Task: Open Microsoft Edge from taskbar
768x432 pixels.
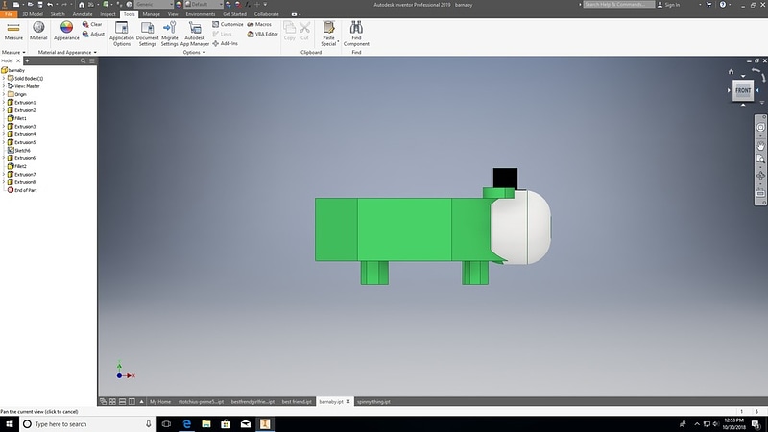Action: [186, 423]
